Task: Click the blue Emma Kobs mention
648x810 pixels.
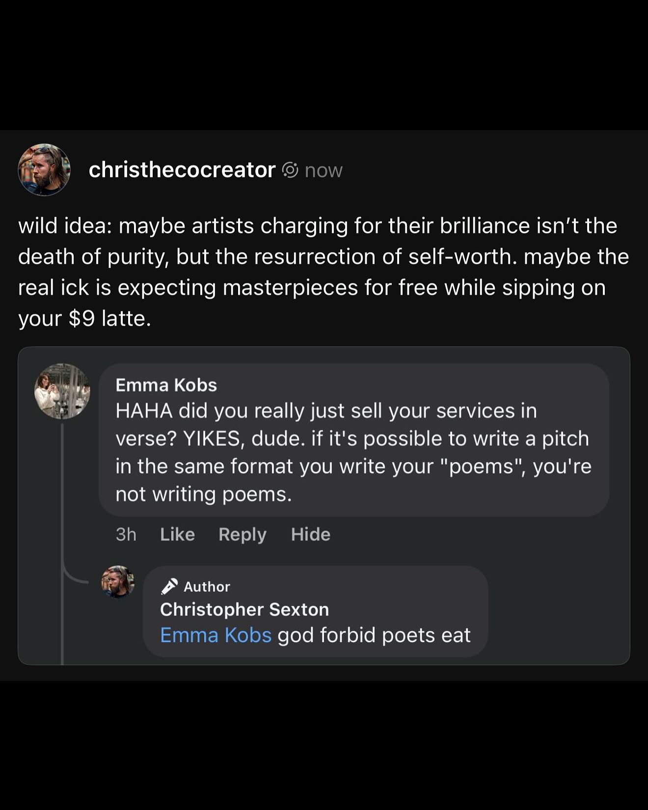Action: point(216,635)
